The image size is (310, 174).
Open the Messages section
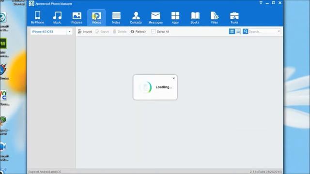[x=155, y=17]
